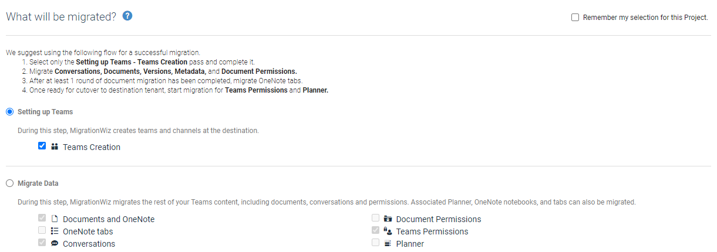Click the Conversations speech bubble icon

(x=55, y=244)
